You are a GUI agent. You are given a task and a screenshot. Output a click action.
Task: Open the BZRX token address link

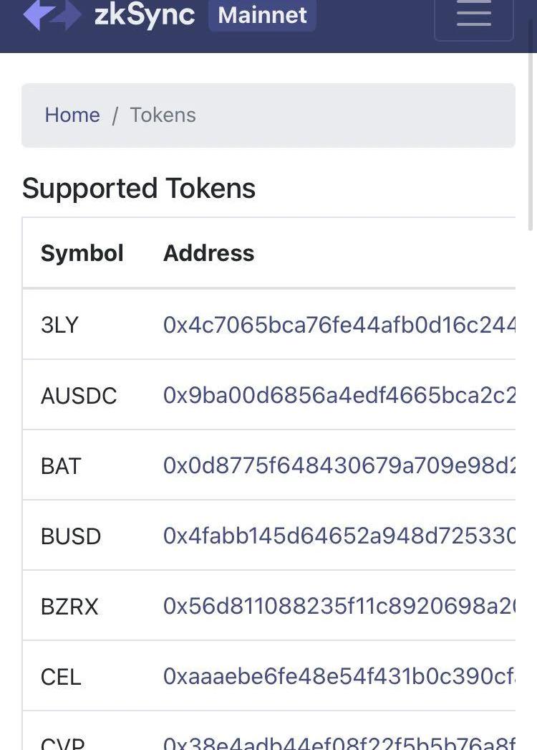coord(339,606)
